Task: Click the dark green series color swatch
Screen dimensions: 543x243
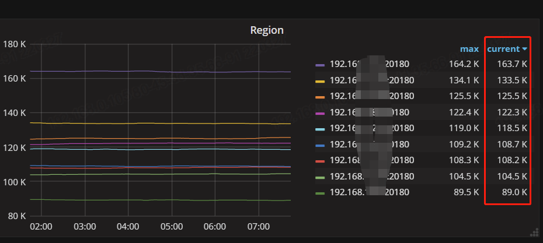Action: point(320,193)
